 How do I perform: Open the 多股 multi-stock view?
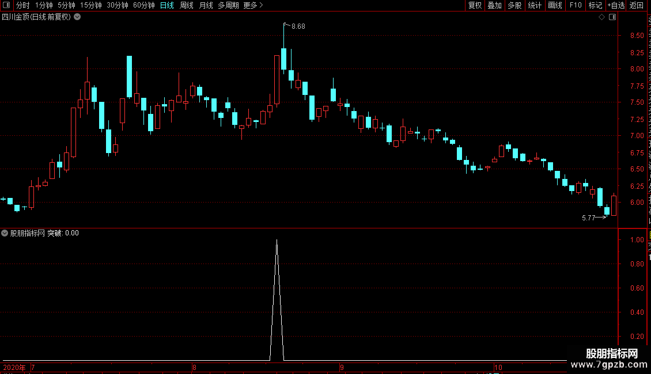tap(514, 5)
